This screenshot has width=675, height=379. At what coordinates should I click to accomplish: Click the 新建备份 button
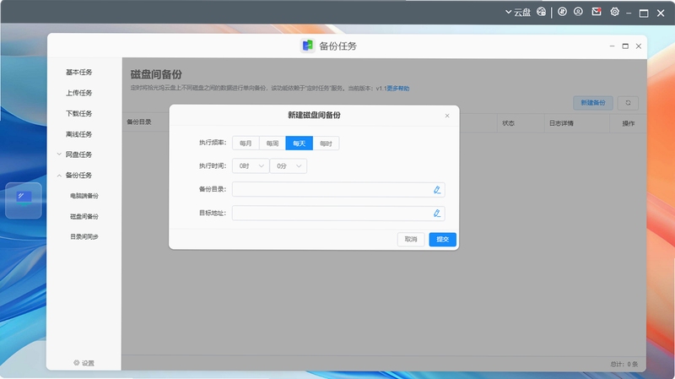(x=593, y=103)
